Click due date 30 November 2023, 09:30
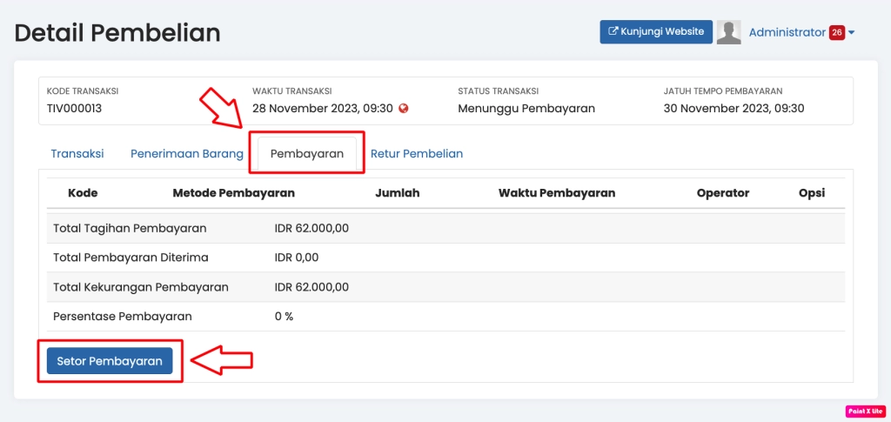 [734, 109]
